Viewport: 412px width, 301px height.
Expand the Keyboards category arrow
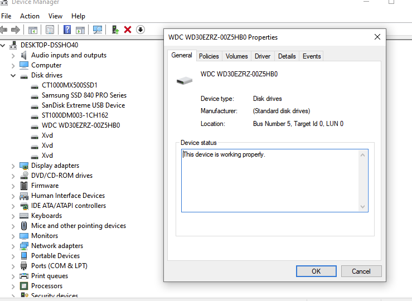[x=13, y=216]
